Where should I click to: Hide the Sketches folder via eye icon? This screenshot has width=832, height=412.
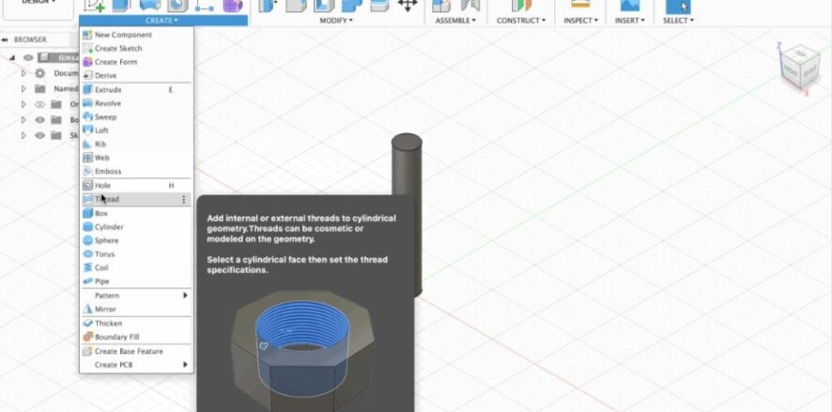(39, 135)
